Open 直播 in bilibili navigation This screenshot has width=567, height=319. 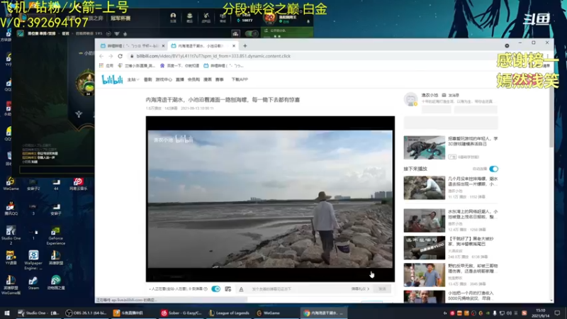tap(180, 79)
